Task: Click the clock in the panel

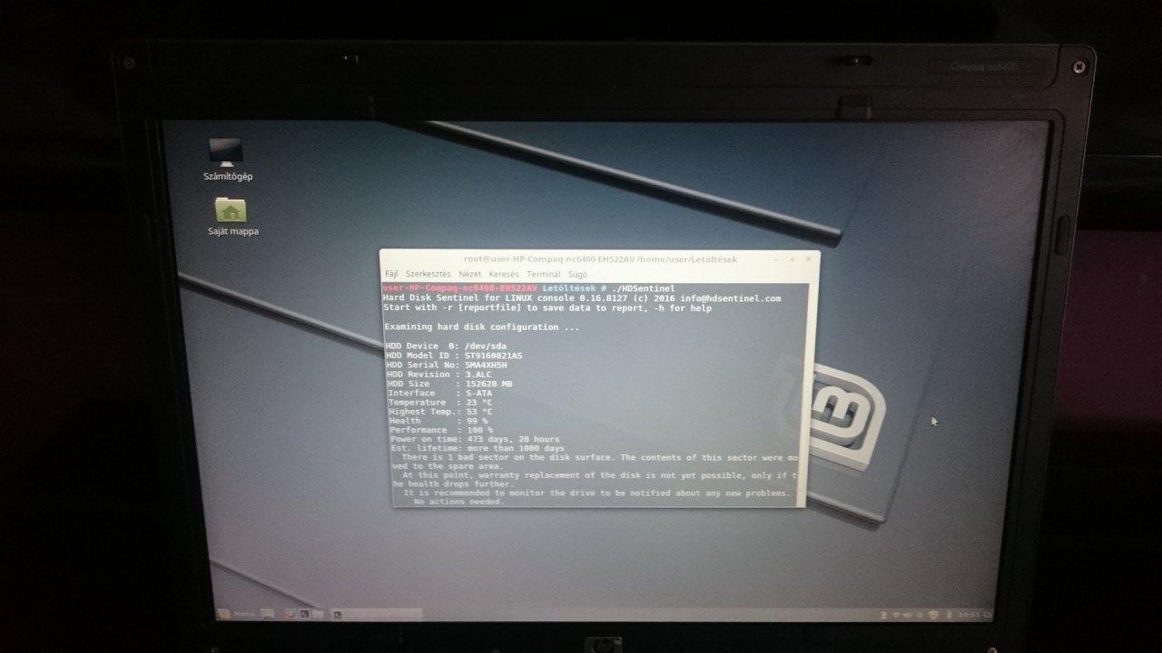Action: point(970,615)
